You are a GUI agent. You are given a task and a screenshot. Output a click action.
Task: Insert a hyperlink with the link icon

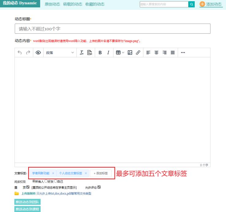[138, 53]
